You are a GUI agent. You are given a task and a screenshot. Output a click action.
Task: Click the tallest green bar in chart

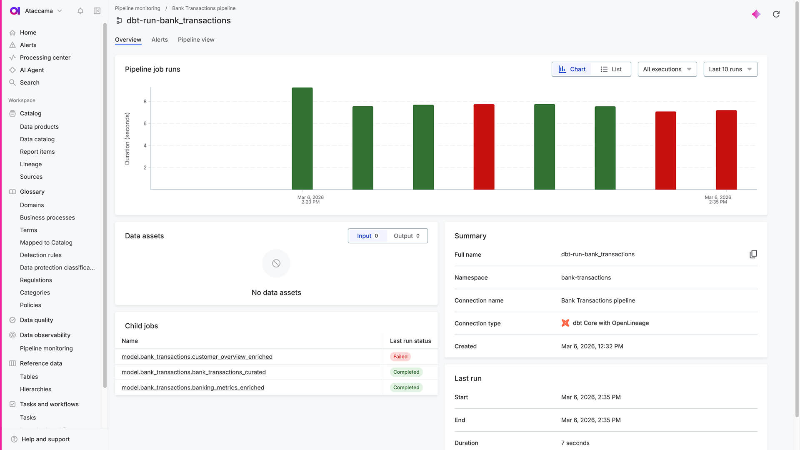(x=302, y=138)
